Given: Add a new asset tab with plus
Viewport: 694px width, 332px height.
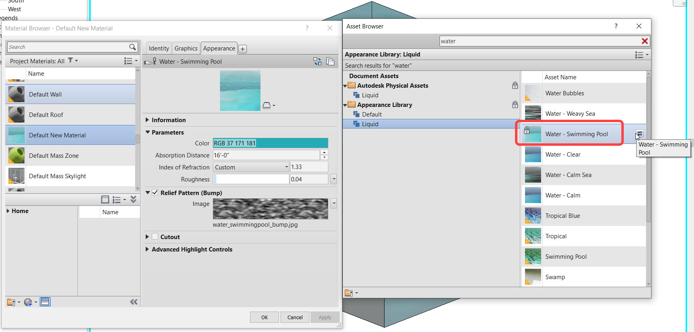Looking at the screenshot, I should tap(242, 49).
